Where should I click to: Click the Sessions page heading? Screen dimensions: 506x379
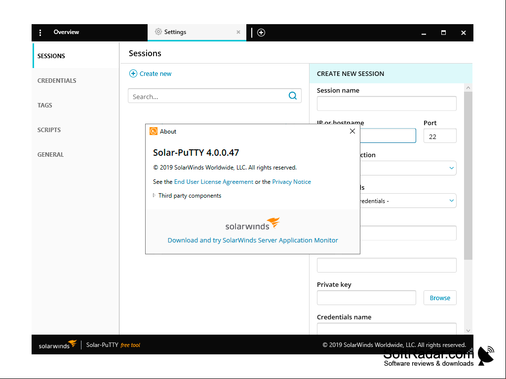[x=145, y=54]
